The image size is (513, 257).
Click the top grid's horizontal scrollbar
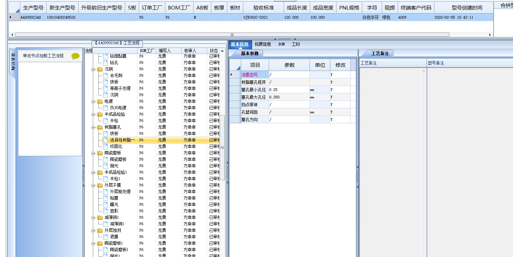click(x=232, y=35)
